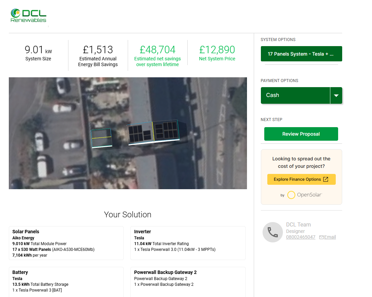Click the 17 x 530 Watt Panels line
The image size is (372, 297).
point(54,250)
